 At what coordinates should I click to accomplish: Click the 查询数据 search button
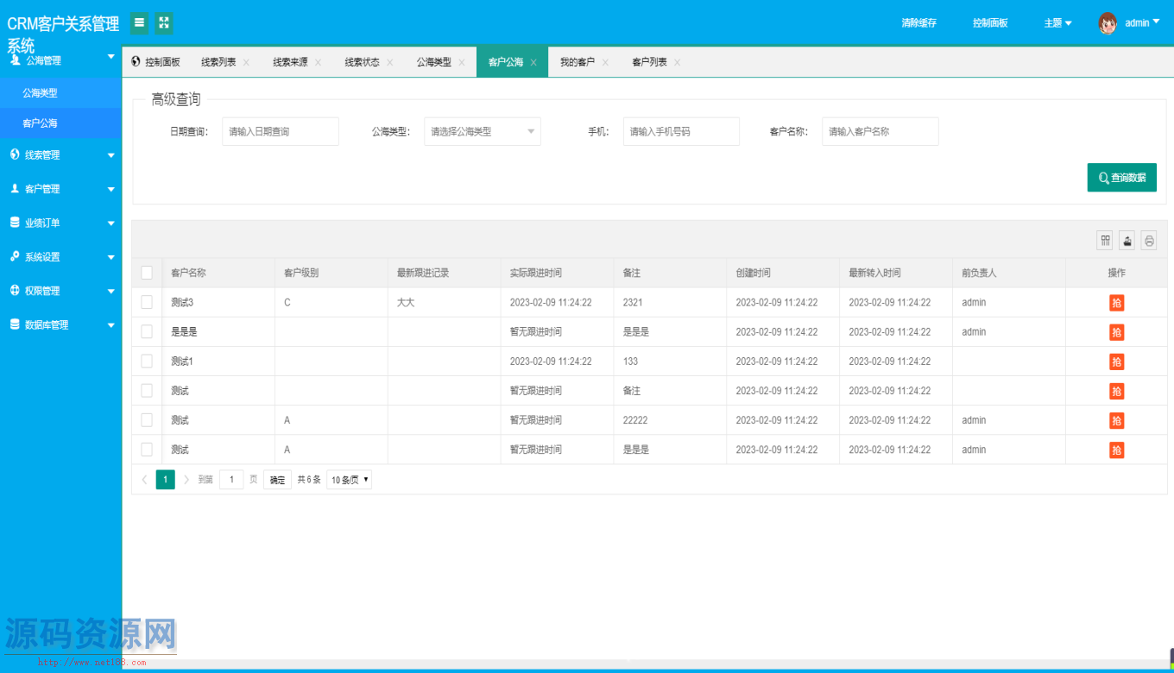pos(1121,178)
